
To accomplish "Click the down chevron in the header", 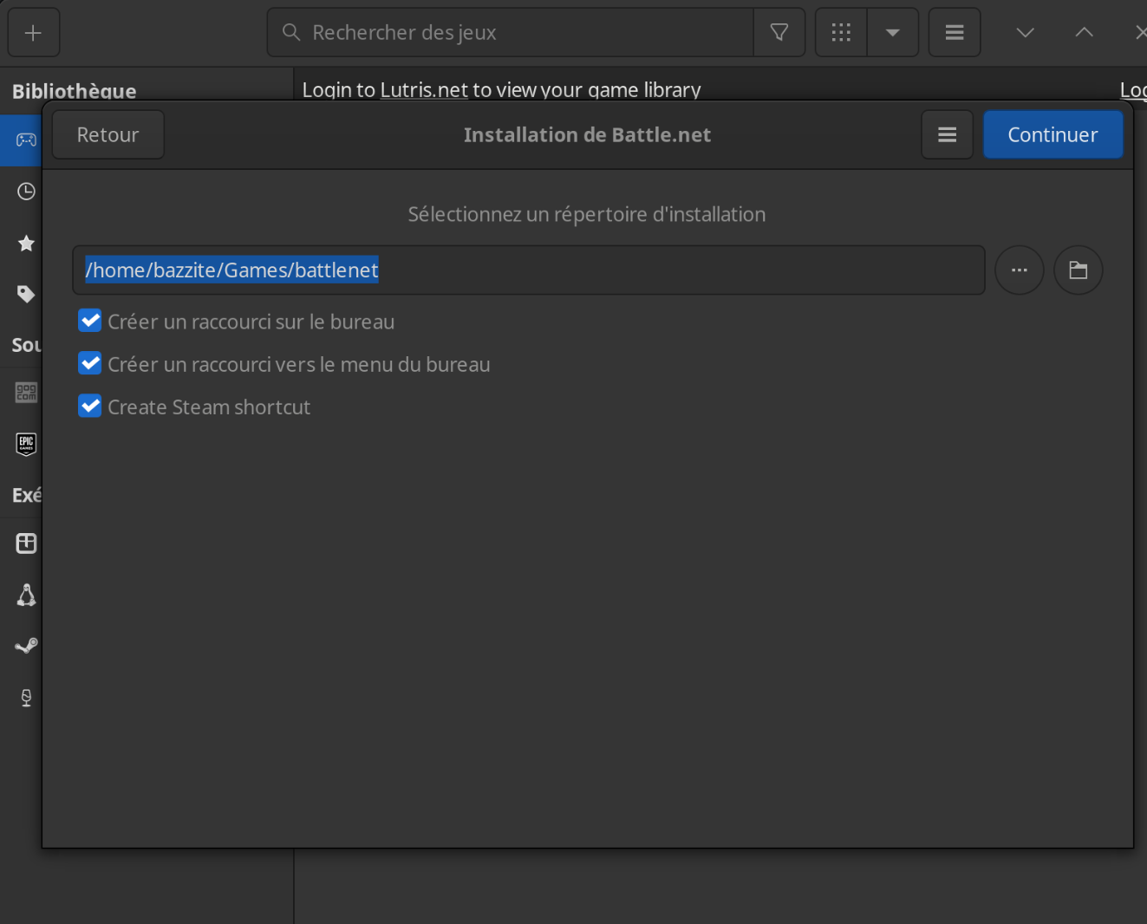I will pyautogui.click(x=1025, y=33).
